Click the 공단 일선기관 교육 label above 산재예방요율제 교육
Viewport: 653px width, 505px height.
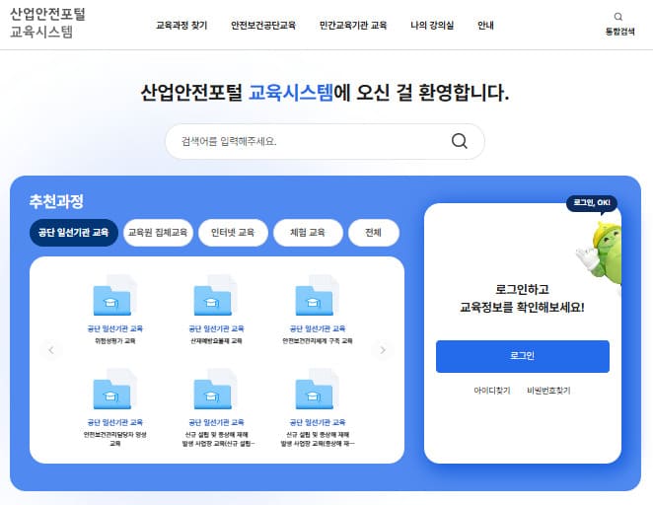tap(216, 328)
